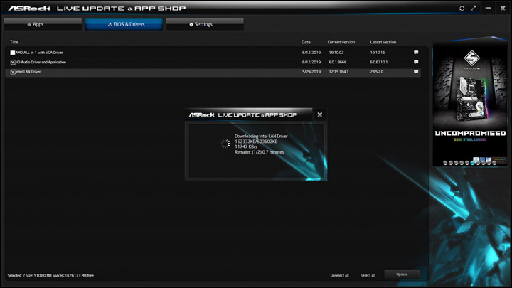Select the AMD ALL in 1 with VGA Driver title
The height and width of the screenshot is (288, 512).
(39, 53)
